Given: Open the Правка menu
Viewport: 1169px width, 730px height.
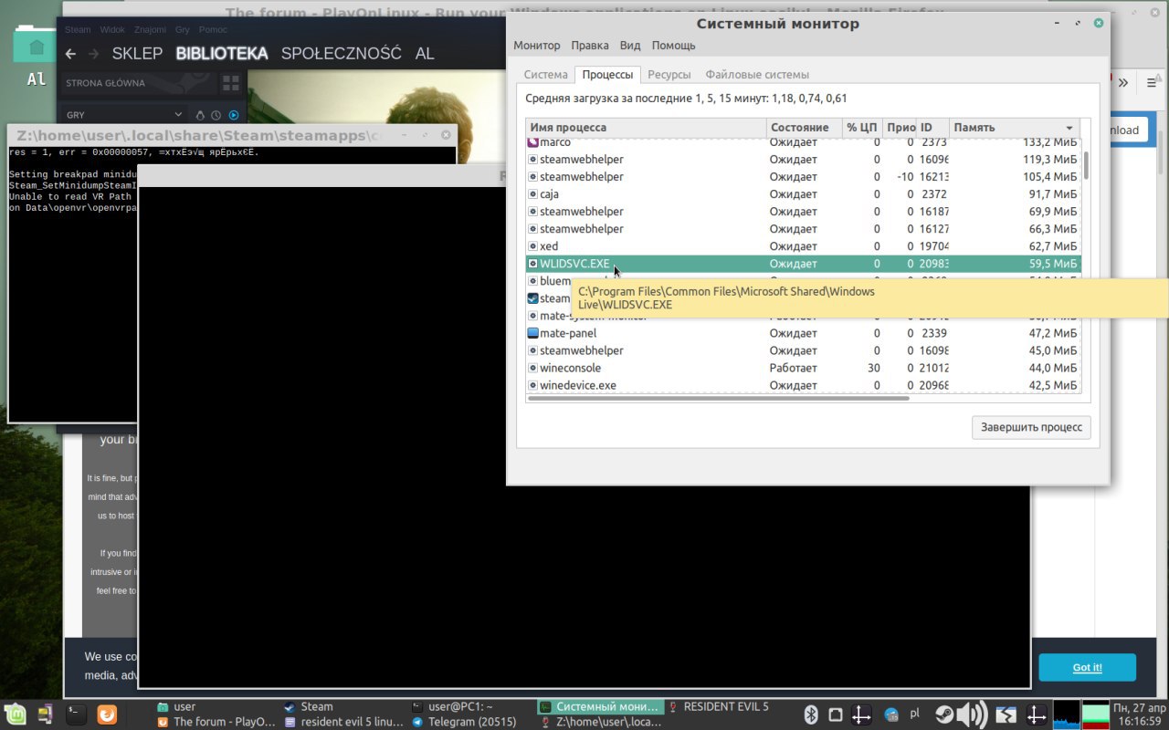Looking at the screenshot, I should click(590, 46).
